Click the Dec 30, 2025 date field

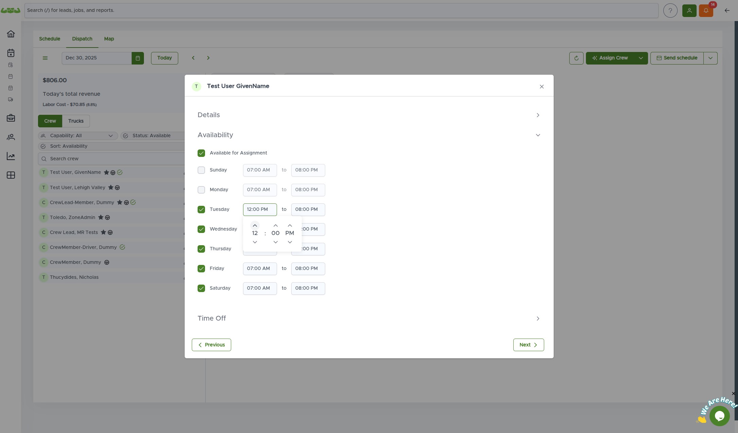point(97,58)
